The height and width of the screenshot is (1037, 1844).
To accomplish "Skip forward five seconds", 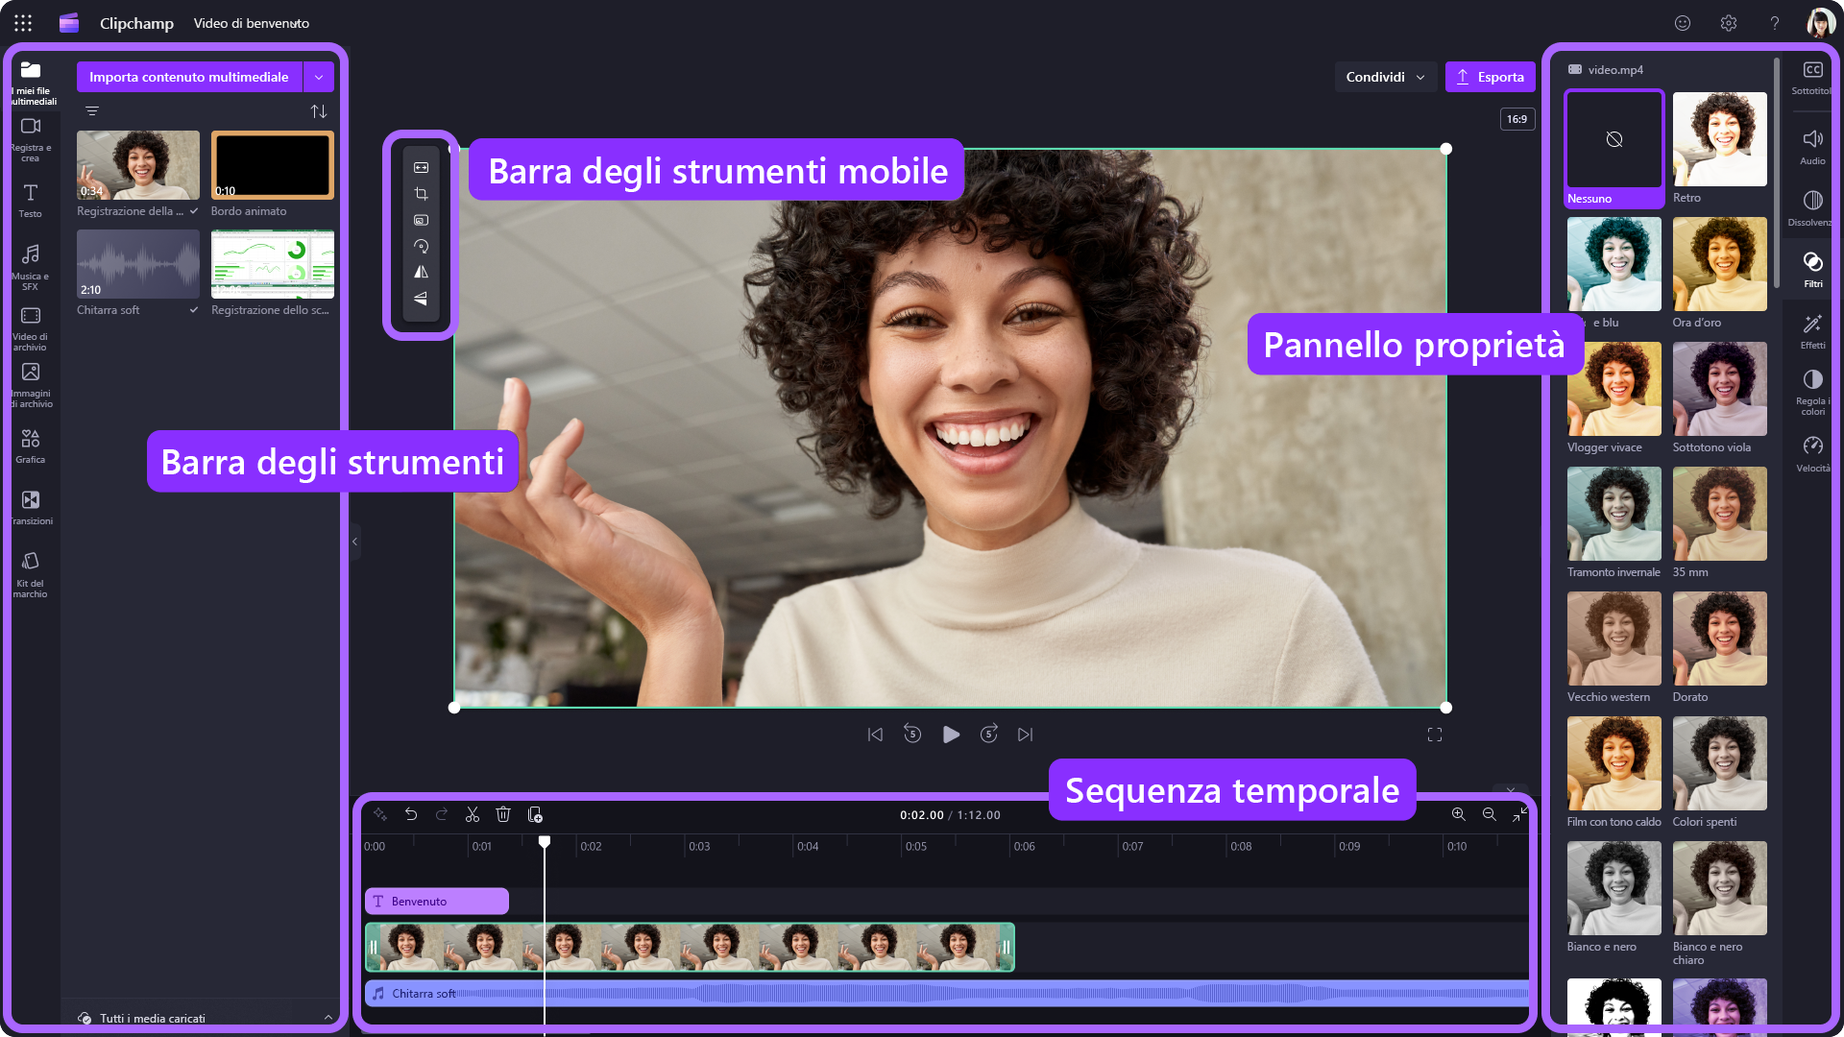I will (x=988, y=735).
